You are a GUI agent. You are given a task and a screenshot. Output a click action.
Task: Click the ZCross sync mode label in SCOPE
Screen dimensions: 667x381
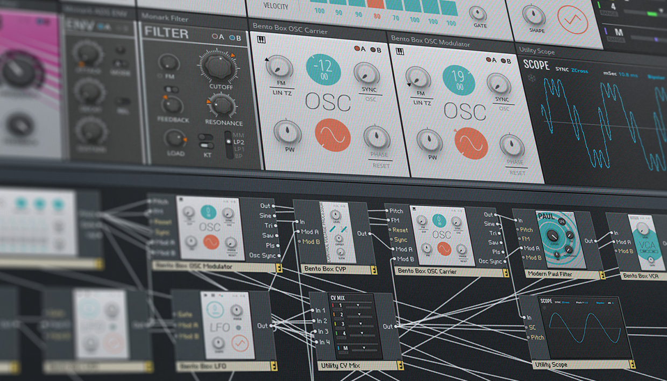(580, 70)
